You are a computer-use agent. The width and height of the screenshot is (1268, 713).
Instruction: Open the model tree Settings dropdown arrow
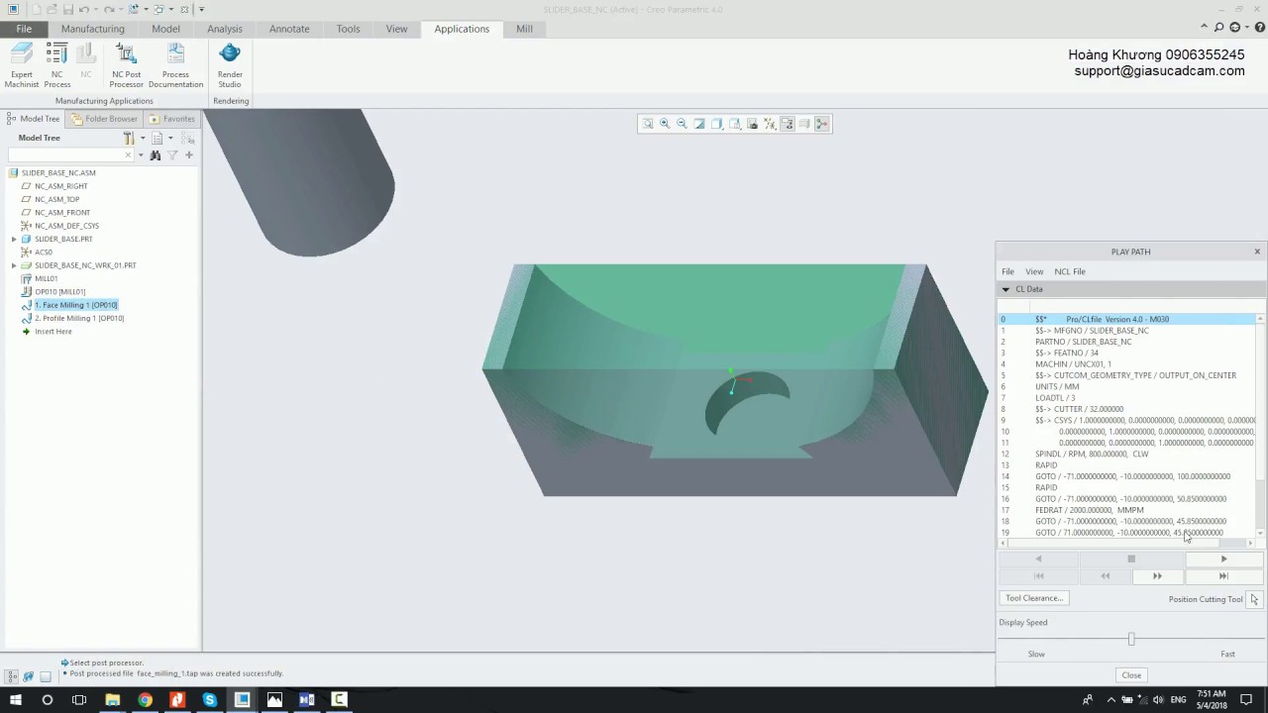(143, 139)
